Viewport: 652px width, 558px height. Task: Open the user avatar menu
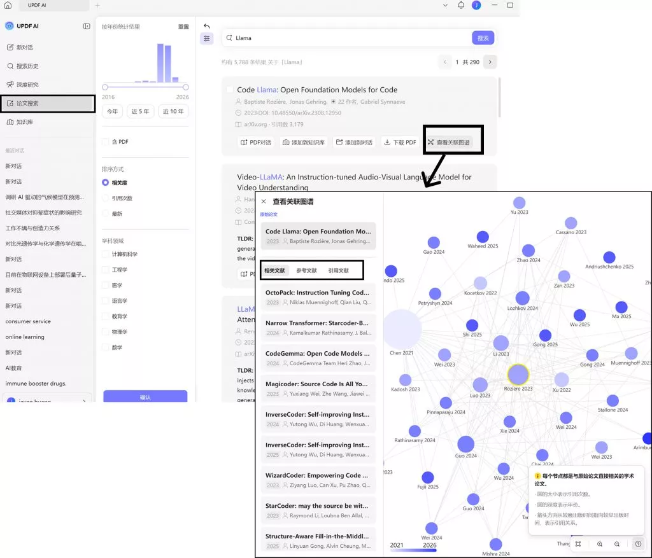point(476,5)
